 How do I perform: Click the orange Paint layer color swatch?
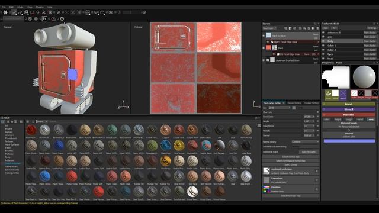pos(268,47)
